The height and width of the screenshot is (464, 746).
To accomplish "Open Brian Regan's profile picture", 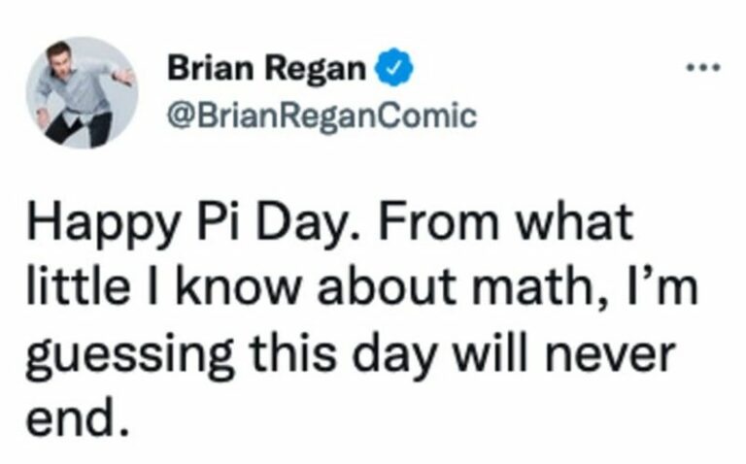I will [82, 93].
